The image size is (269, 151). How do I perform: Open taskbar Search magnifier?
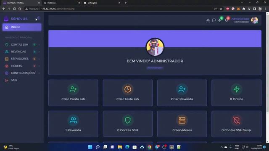pos(98,147)
